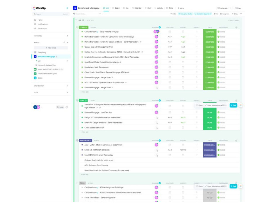Set start date for Fundraiser - Matt Bentencourt
This screenshot has height=209, width=278.
tap(170, 67)
